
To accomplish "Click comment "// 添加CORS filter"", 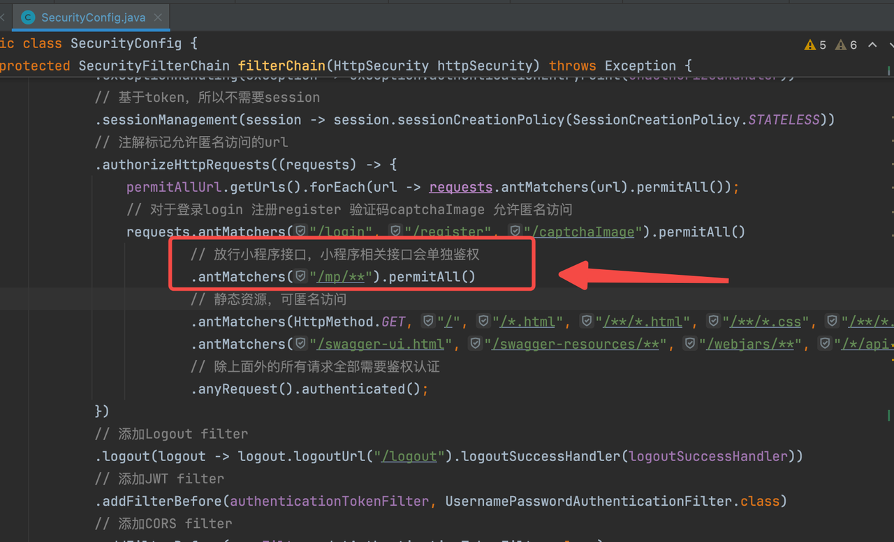I will [163, 523].
